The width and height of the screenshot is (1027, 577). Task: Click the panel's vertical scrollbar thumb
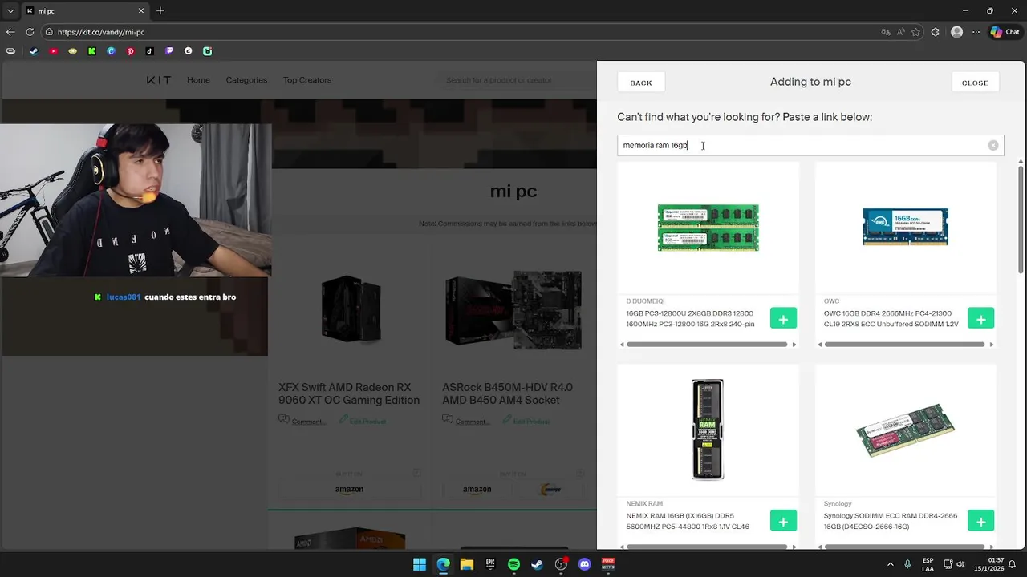point(1021,220)
